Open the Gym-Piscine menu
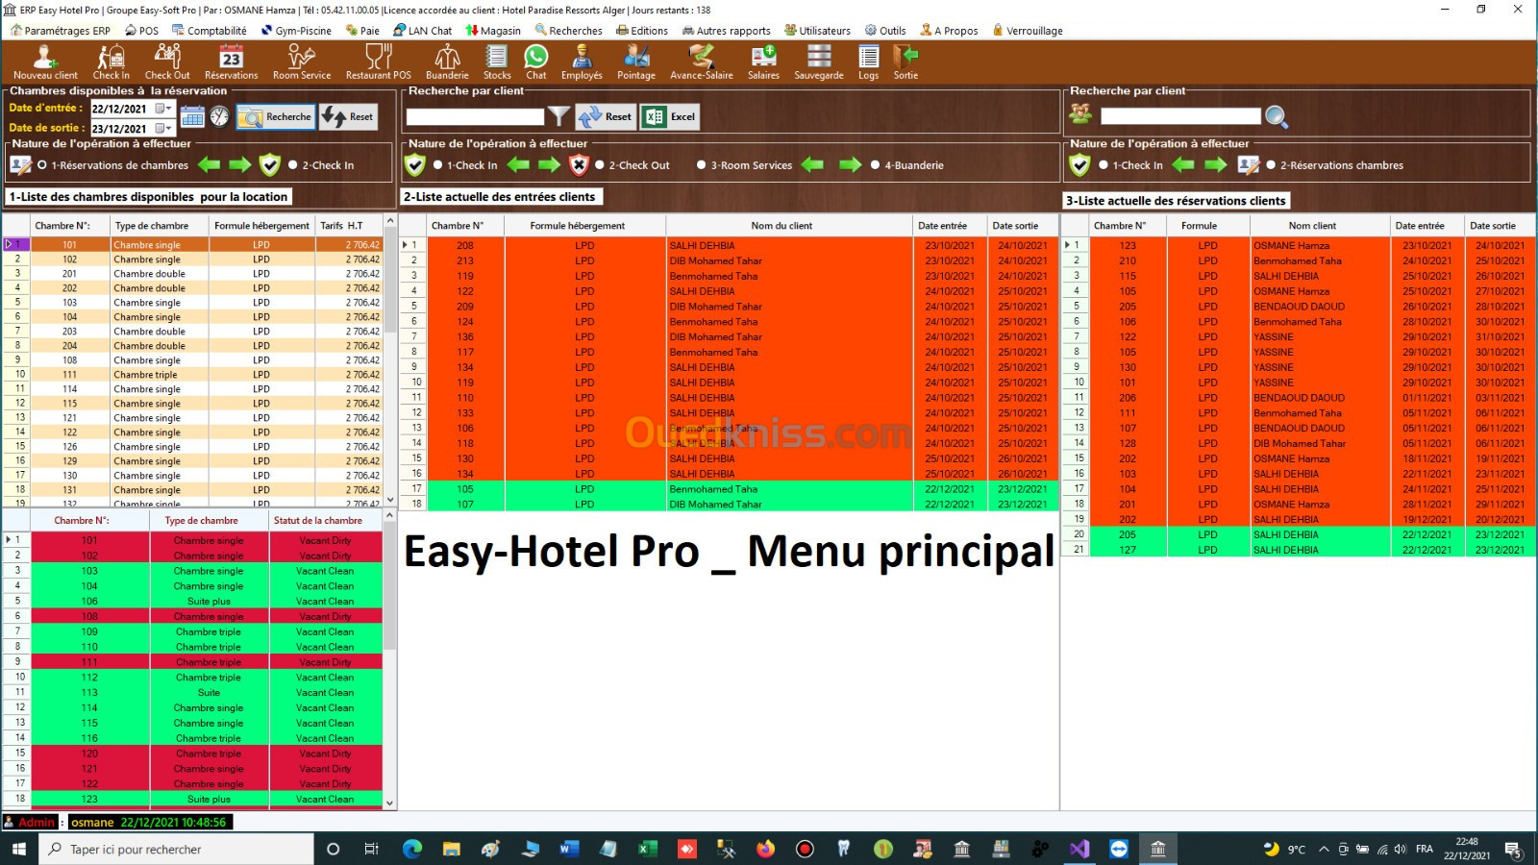 tap(296, 31)
